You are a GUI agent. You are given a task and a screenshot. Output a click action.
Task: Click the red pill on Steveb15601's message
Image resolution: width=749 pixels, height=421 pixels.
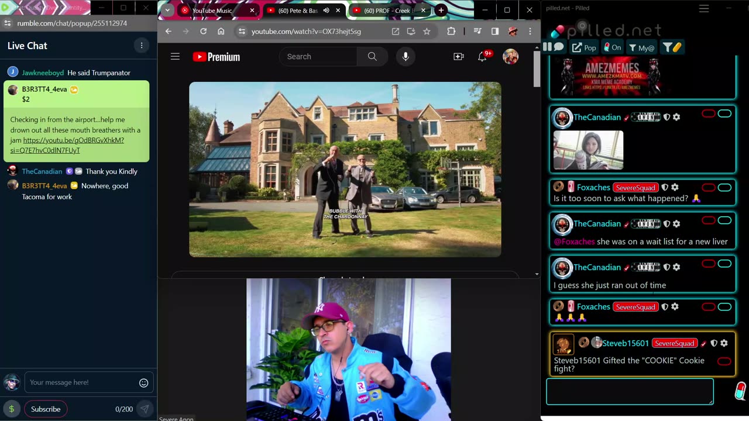(724, 361)
